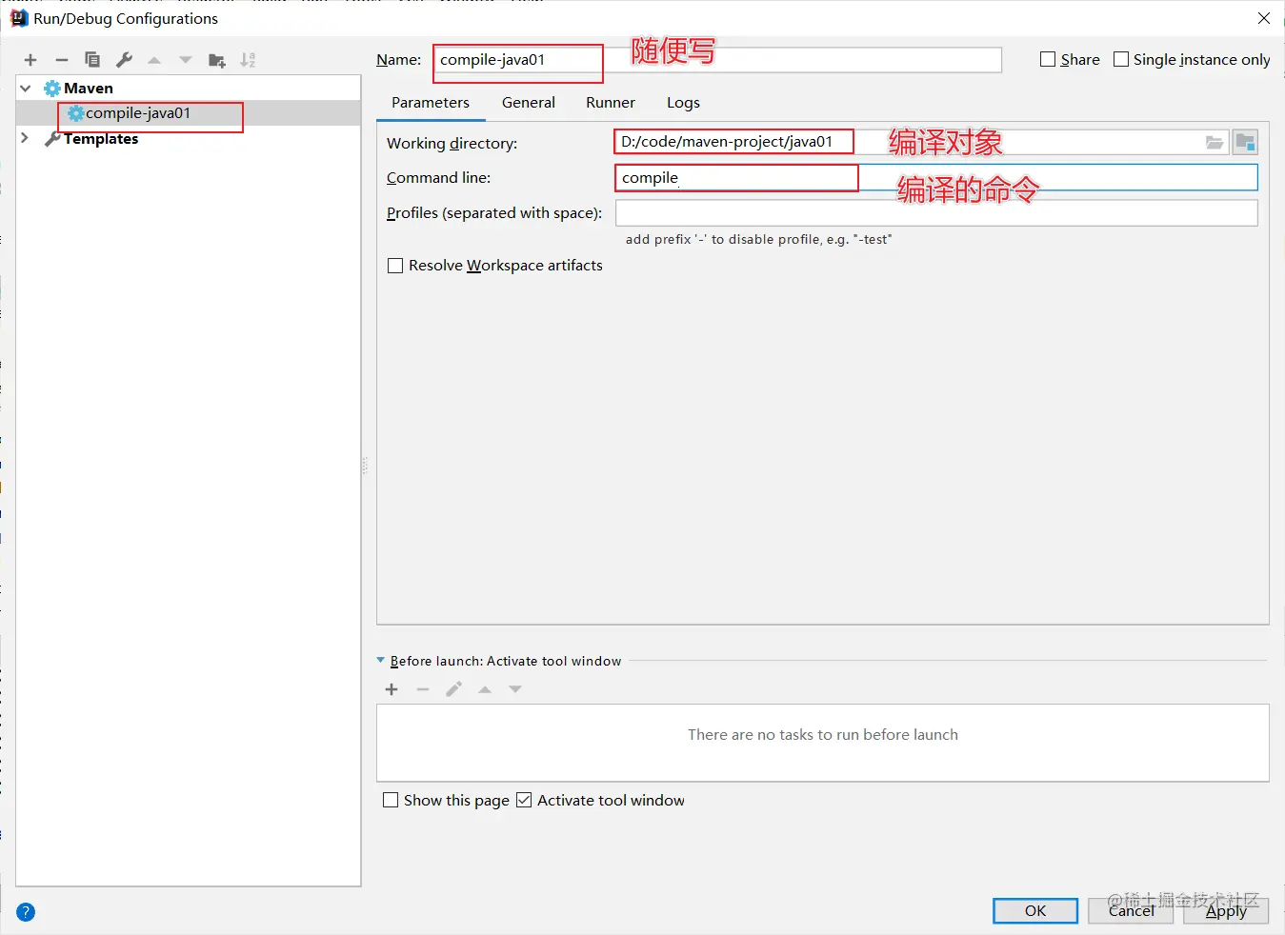Move before launch task up
This screenshot has height=935, width=1285.
click(485, 689)
